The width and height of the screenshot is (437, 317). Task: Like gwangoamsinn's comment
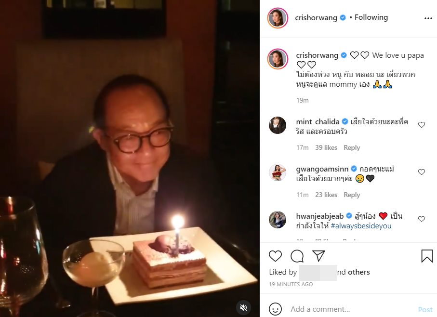click(x=422, y=172)
